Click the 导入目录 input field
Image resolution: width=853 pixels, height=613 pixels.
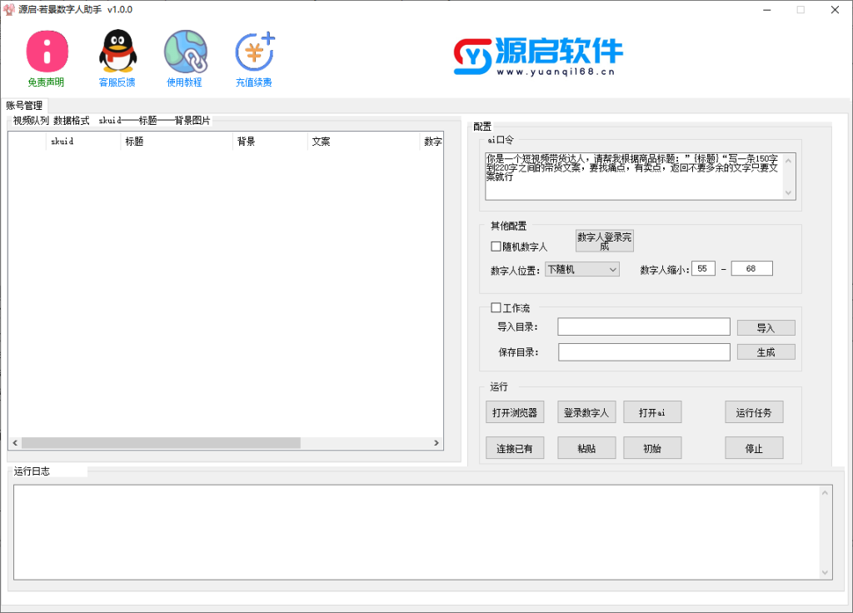[643, 327]
